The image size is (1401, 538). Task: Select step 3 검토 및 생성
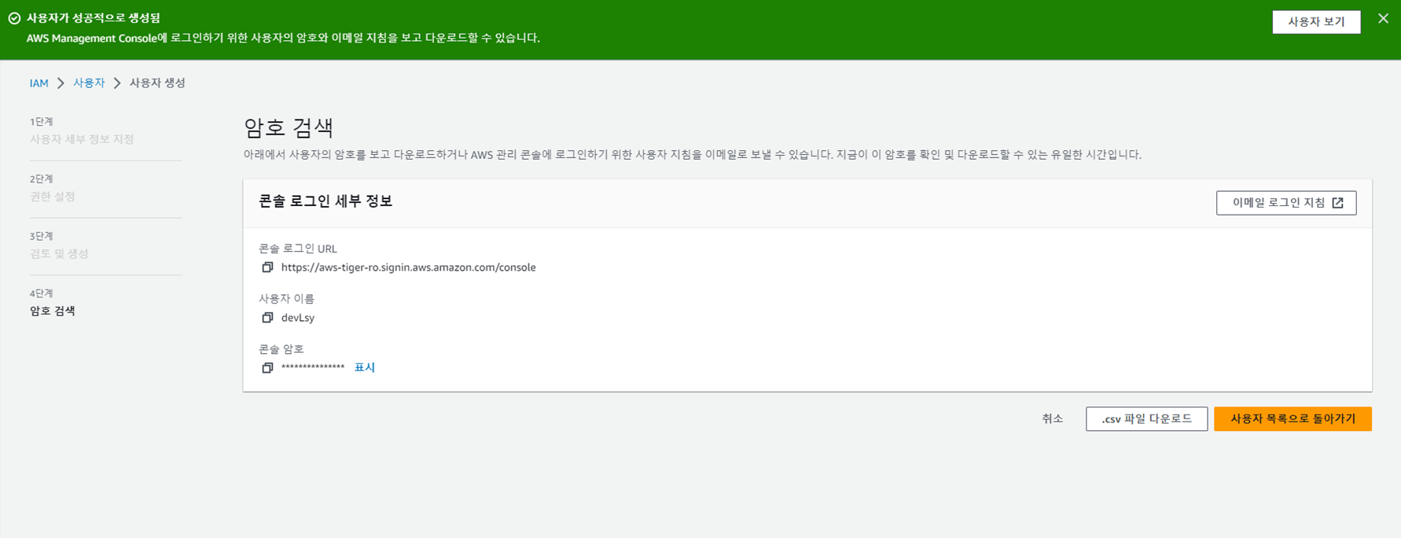pos(59,253)
